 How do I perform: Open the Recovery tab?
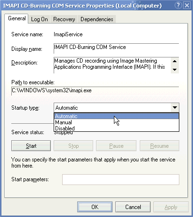(x=64, y=19)
